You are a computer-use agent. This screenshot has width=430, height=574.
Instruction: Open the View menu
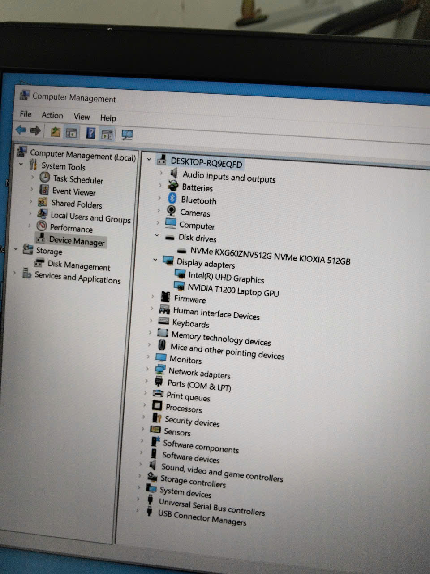pyautogui.click(x=82, y=117)
